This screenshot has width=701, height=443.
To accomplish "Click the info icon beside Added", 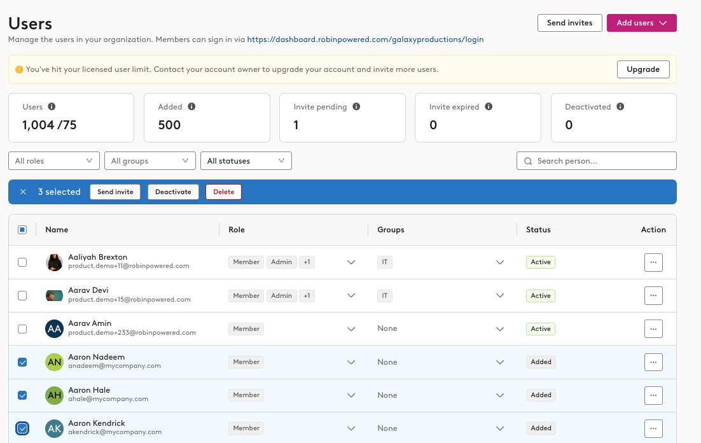I will 192,106.
